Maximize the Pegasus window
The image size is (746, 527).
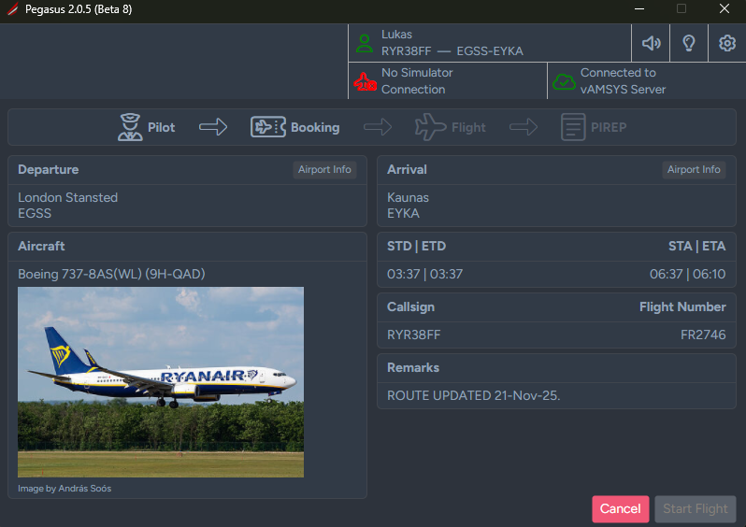click(681, 9)
